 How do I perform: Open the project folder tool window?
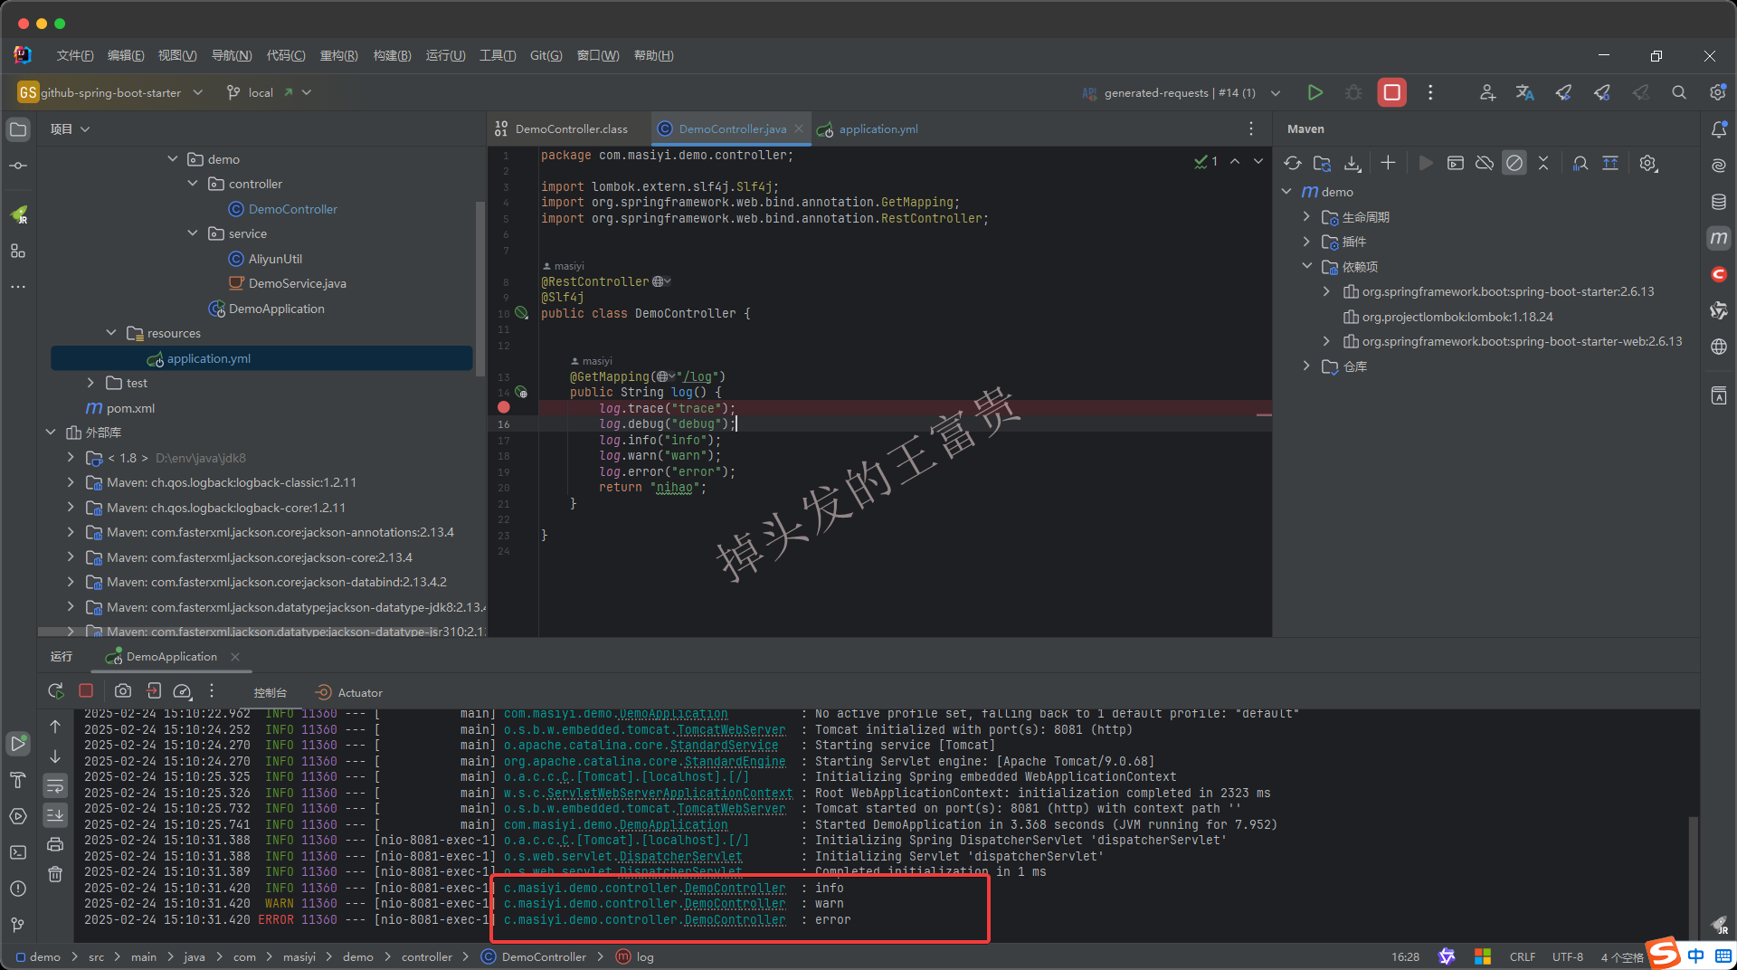click(18, 129)
